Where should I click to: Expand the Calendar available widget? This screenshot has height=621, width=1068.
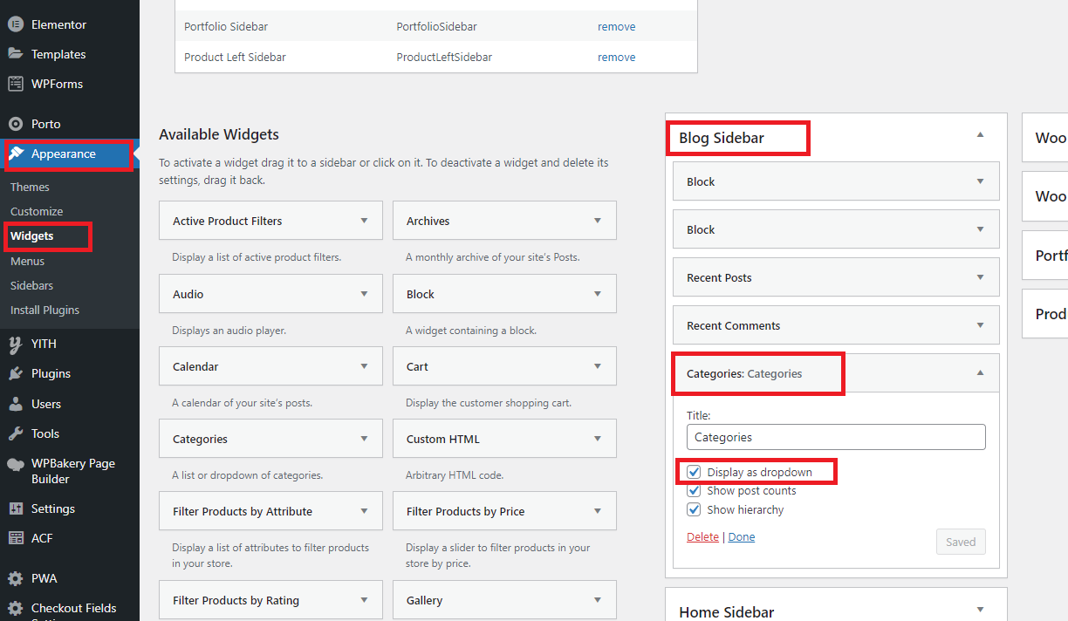pyautogui.click(x=364, y=366)
